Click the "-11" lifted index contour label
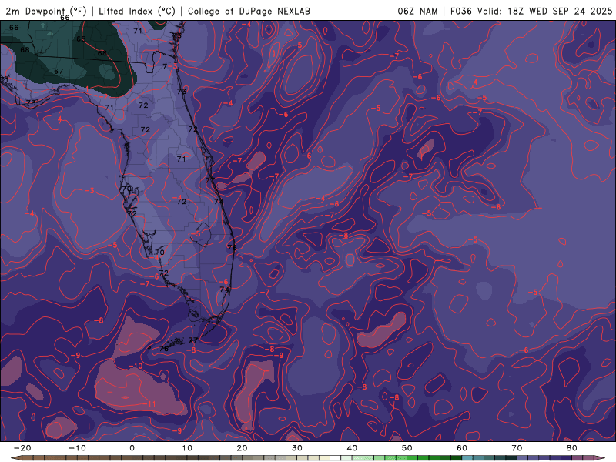 point(149,403)
